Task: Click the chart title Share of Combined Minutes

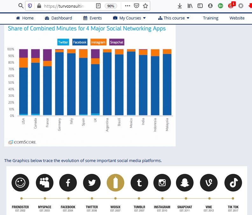Action: pyautogui.click(x=87, y=28)
